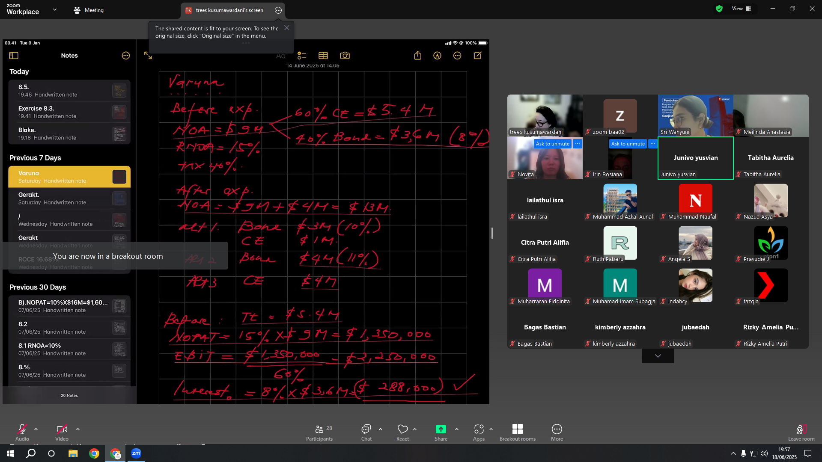Open the note more options ellipsis
This screenshot has height=462, width=822.
(x=457, y=56)
